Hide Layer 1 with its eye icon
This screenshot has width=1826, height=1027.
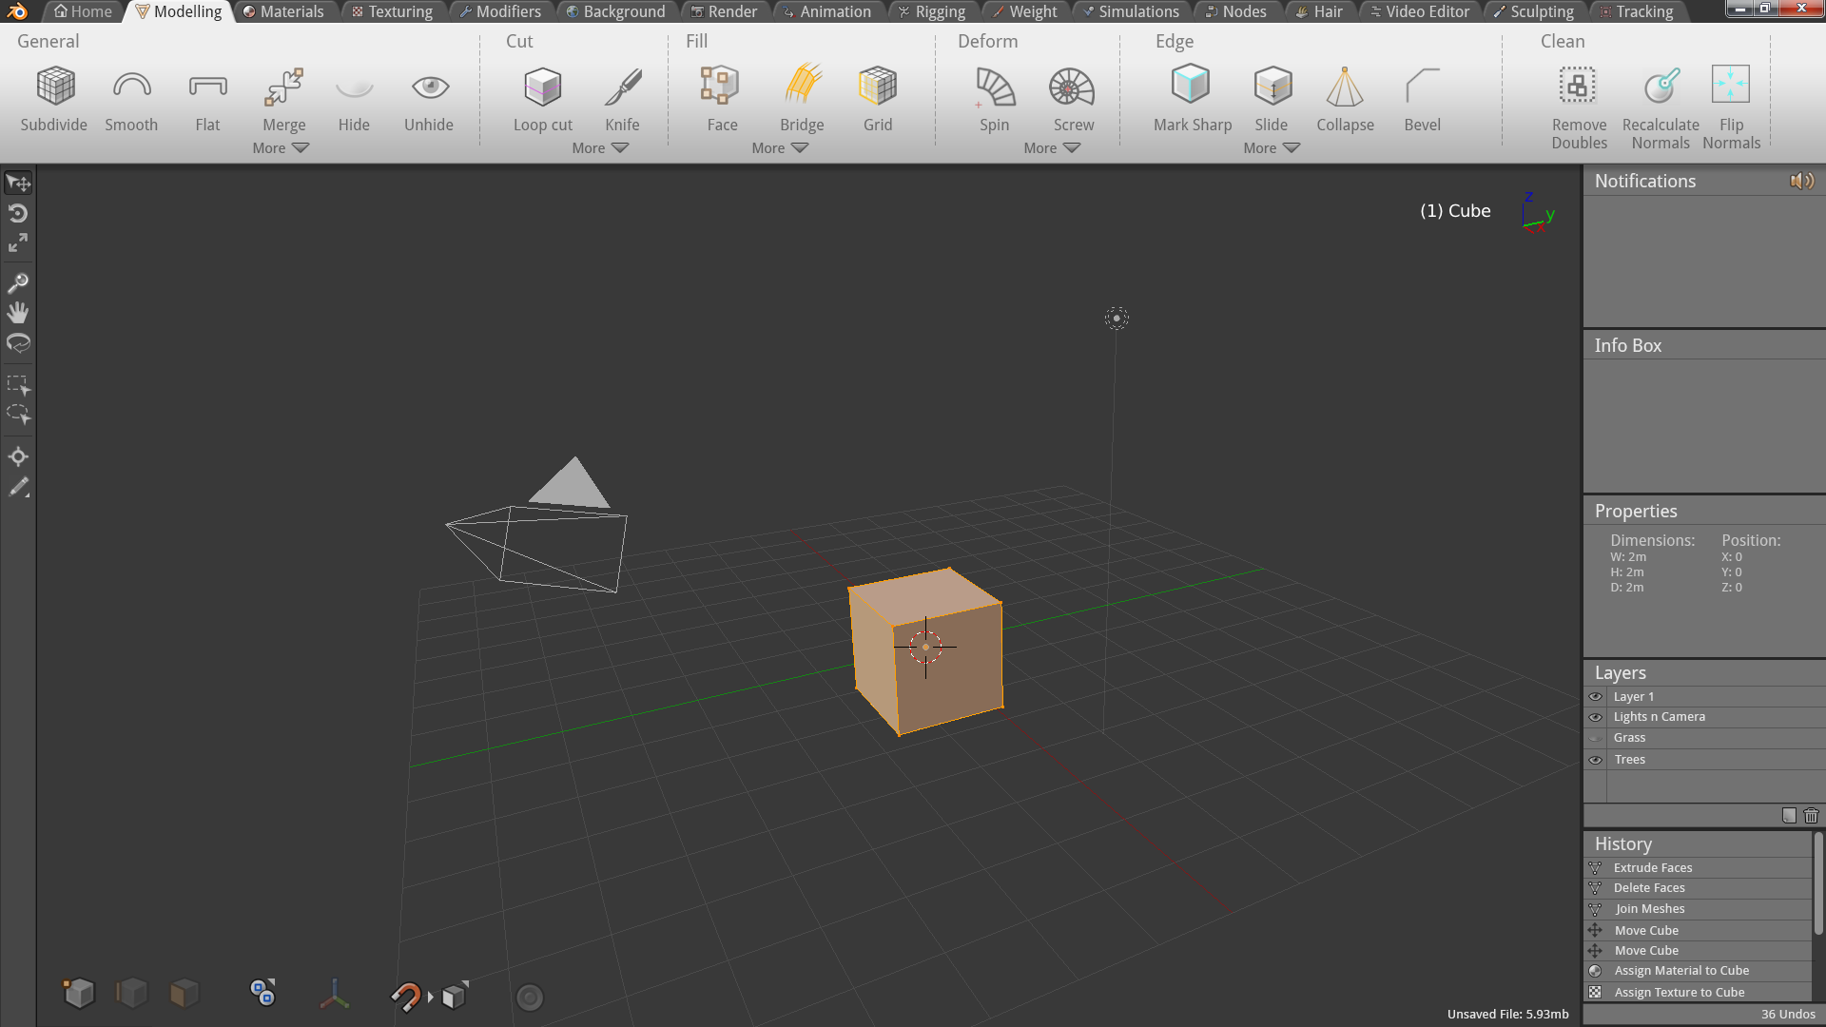pyautogui.click(x=1596, y=697)
